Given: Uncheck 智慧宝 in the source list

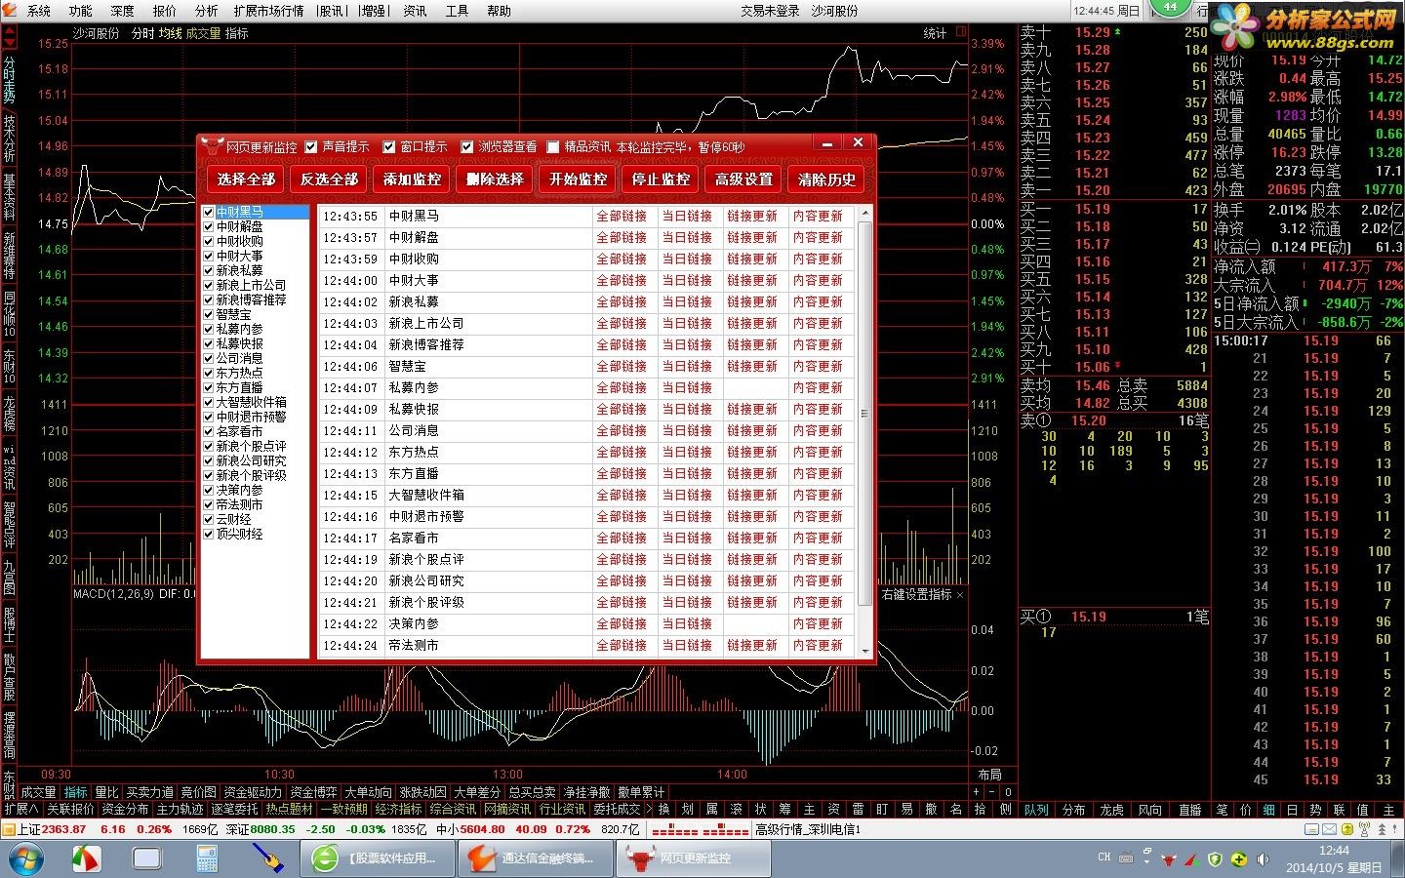Looking at the screenshot, I should point(208,314).
